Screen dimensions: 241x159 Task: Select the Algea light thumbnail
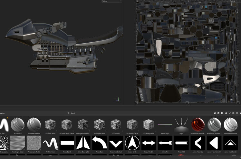181,125
